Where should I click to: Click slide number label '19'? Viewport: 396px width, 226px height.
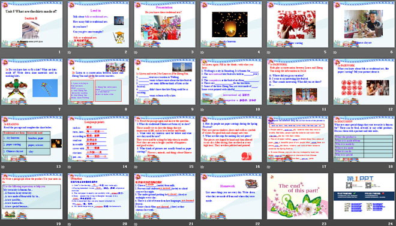click(x=59, y=224)
